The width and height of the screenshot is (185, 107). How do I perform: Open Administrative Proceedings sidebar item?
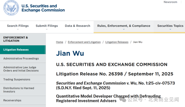(x=23, y=59)
